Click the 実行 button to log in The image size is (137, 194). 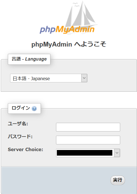[x=118, y=180]
